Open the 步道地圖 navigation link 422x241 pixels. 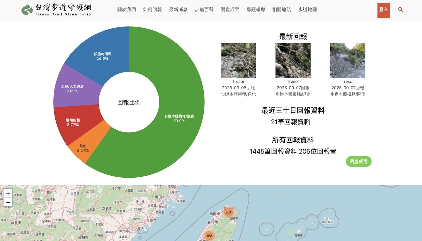[x=307, y=9]
